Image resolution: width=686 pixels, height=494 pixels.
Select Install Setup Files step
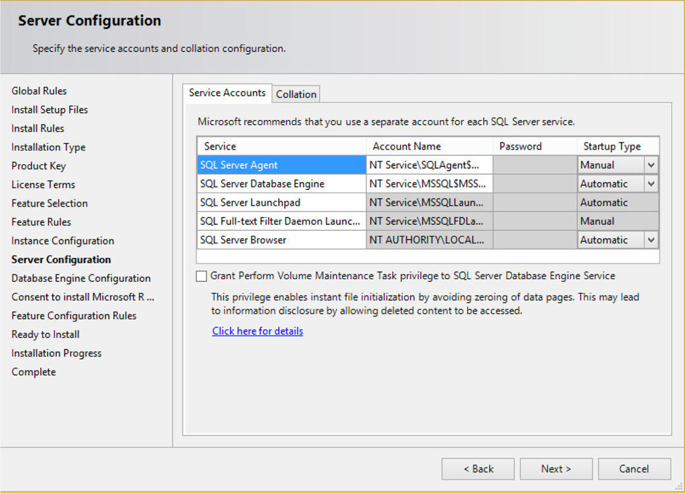tap(49, 110)
